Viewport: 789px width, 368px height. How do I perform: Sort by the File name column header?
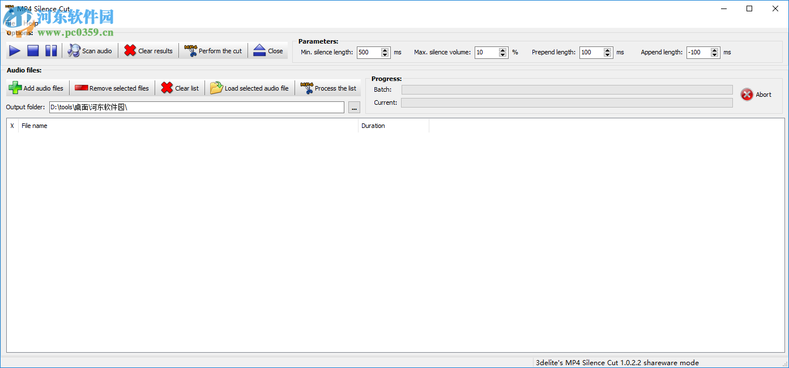189,126
